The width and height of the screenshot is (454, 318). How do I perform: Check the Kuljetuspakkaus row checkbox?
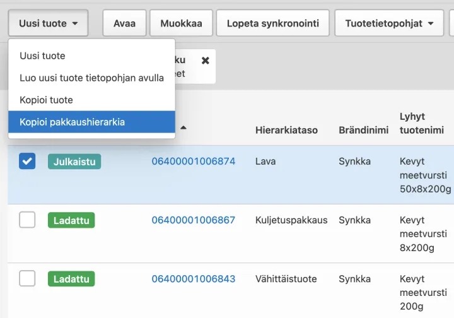(27, 220)
